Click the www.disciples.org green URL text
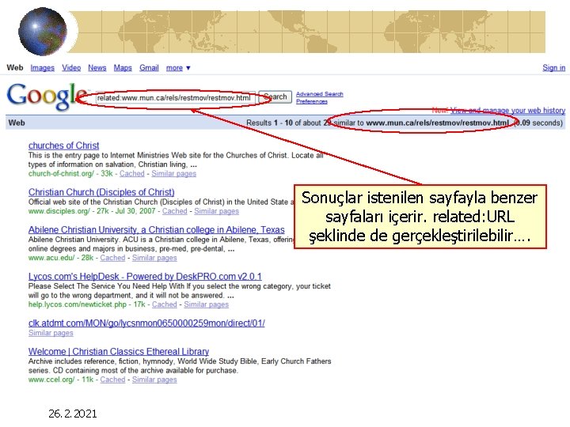Screen dimensions: 570x427 (x=59, y=211)
